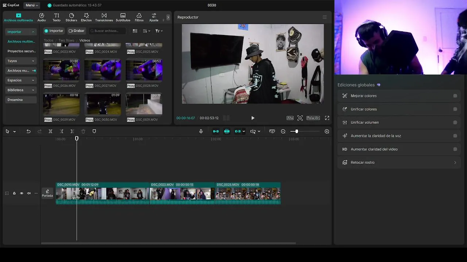Image resolution: width=467 pixels, height=262 pixels.
Task: Click the Importar button with plus icon
Action: pos(54,31)
